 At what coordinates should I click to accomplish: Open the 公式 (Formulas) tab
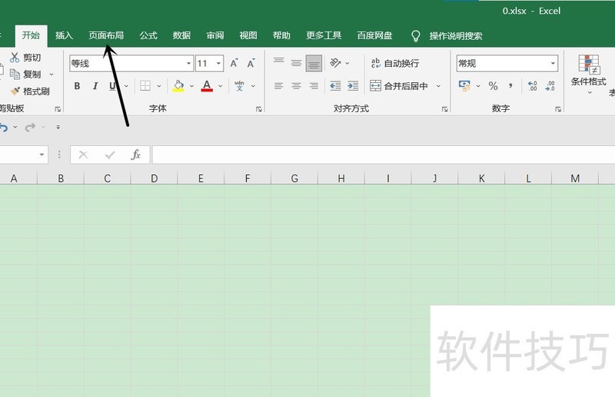coord(148,35)
